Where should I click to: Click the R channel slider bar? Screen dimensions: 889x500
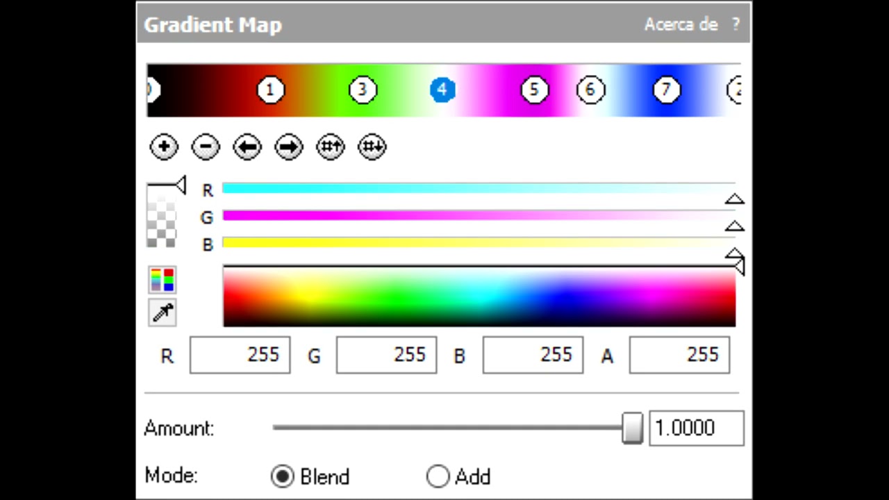479,188
